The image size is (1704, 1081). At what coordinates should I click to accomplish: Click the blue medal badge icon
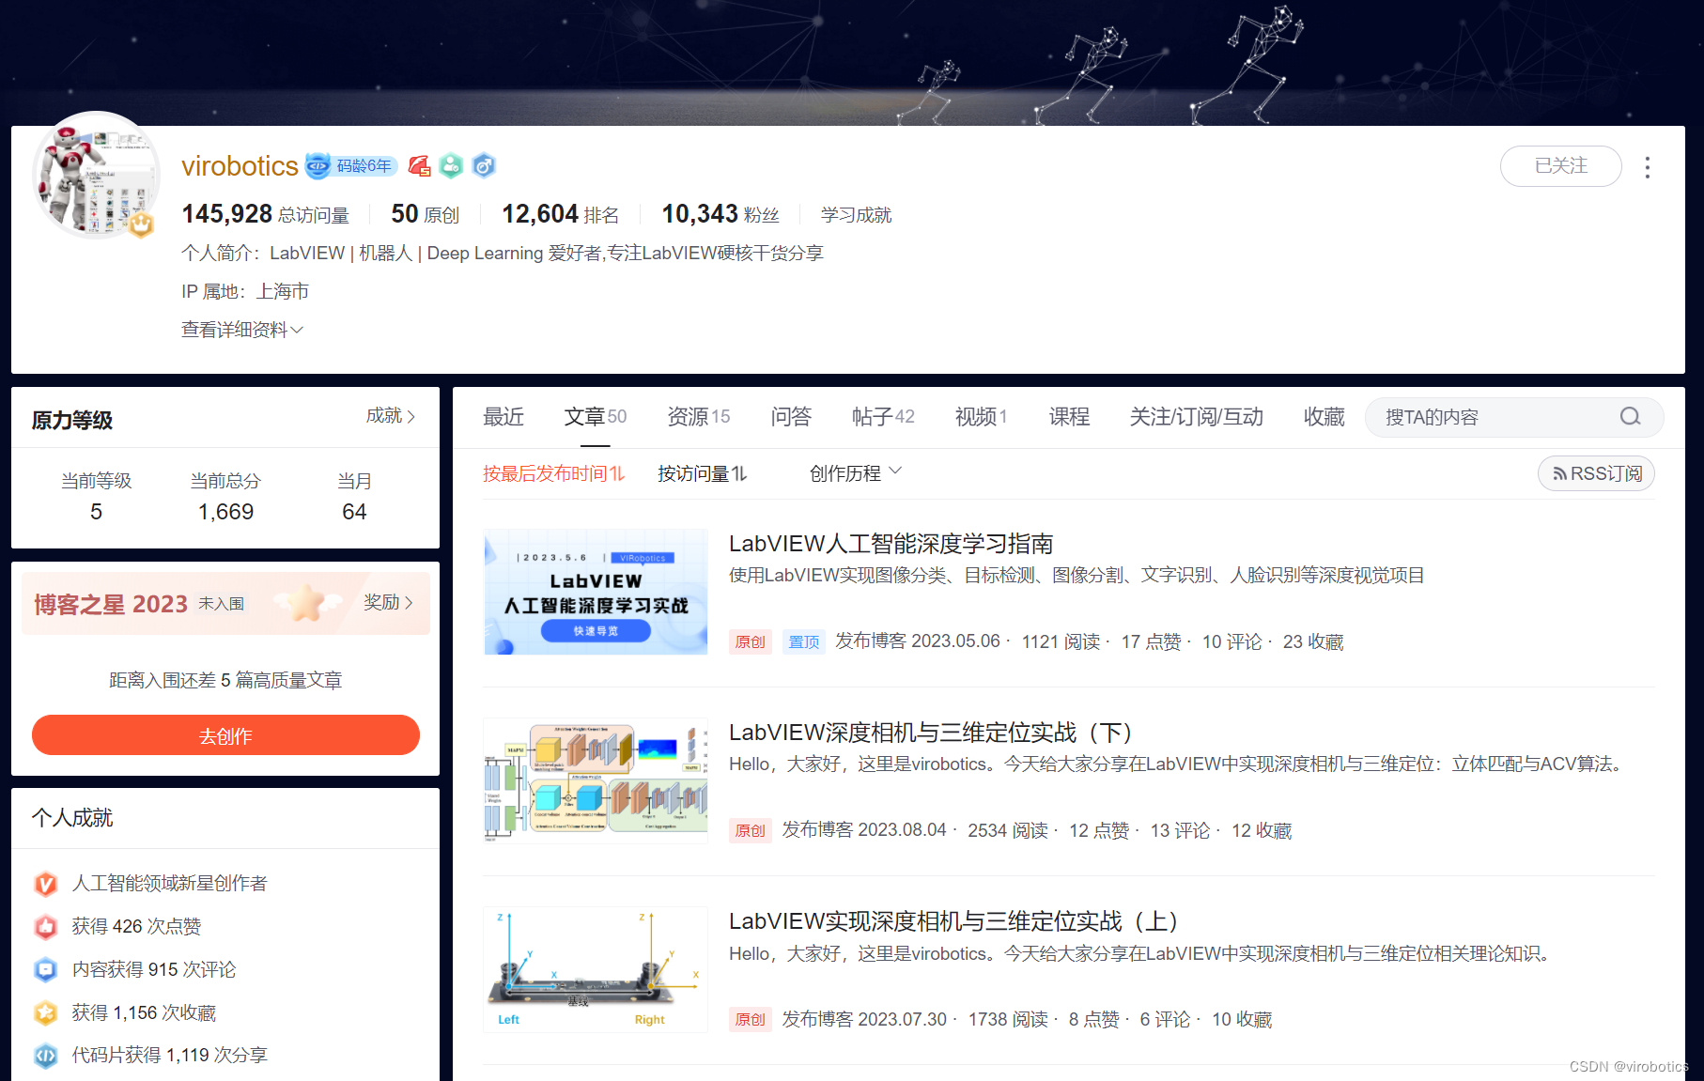pos(484,166)
